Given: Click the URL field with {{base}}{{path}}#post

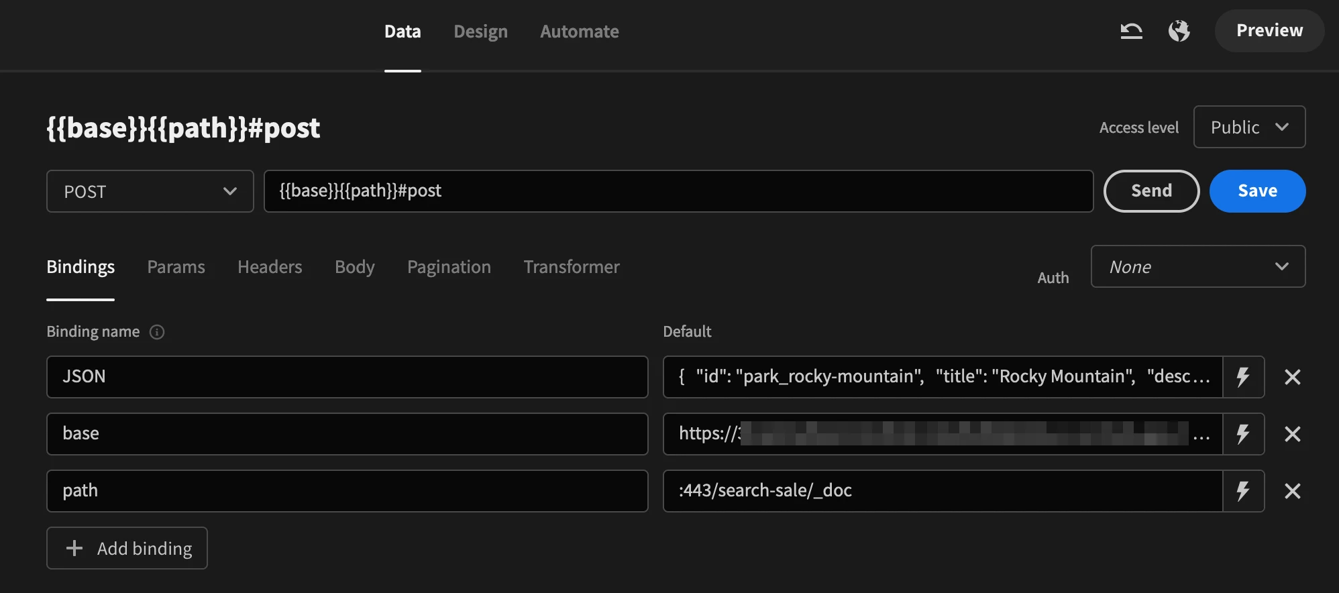Looking at the screenshot, I should 678,191.
